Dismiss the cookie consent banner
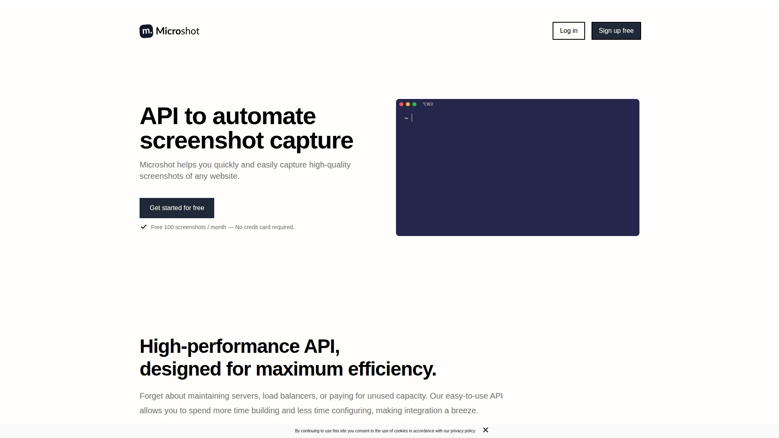Viewport: 779px width, 438px height. (486, 430)
